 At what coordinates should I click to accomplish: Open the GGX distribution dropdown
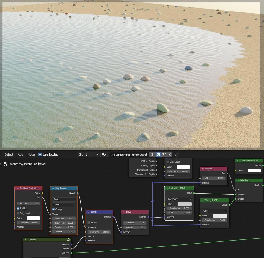pos(214,211)
